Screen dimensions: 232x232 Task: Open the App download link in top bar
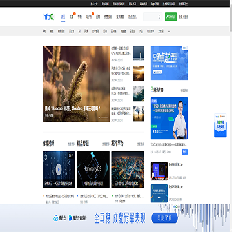coord(155,4)
